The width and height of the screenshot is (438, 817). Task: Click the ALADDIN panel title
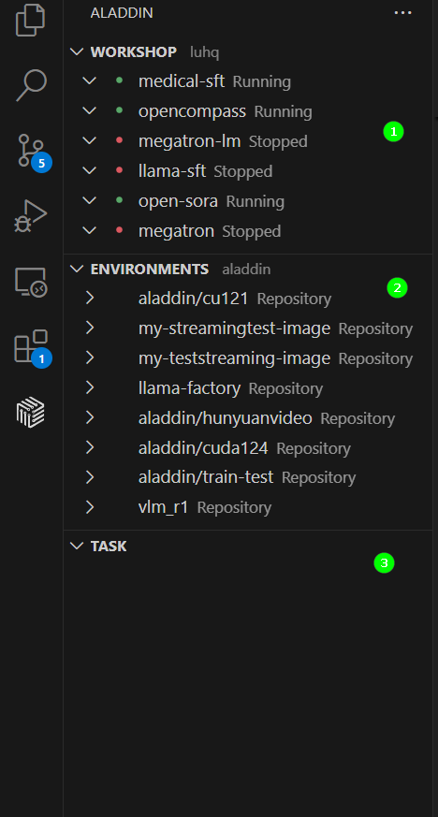tap(122, 13)
